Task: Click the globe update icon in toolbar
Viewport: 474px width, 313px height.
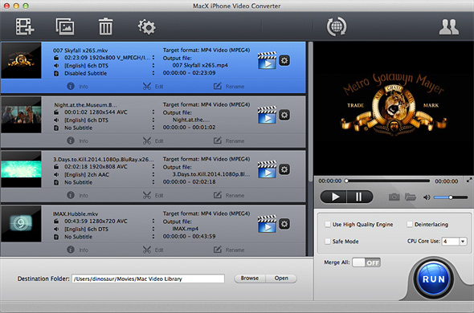Action: [337, 26]
